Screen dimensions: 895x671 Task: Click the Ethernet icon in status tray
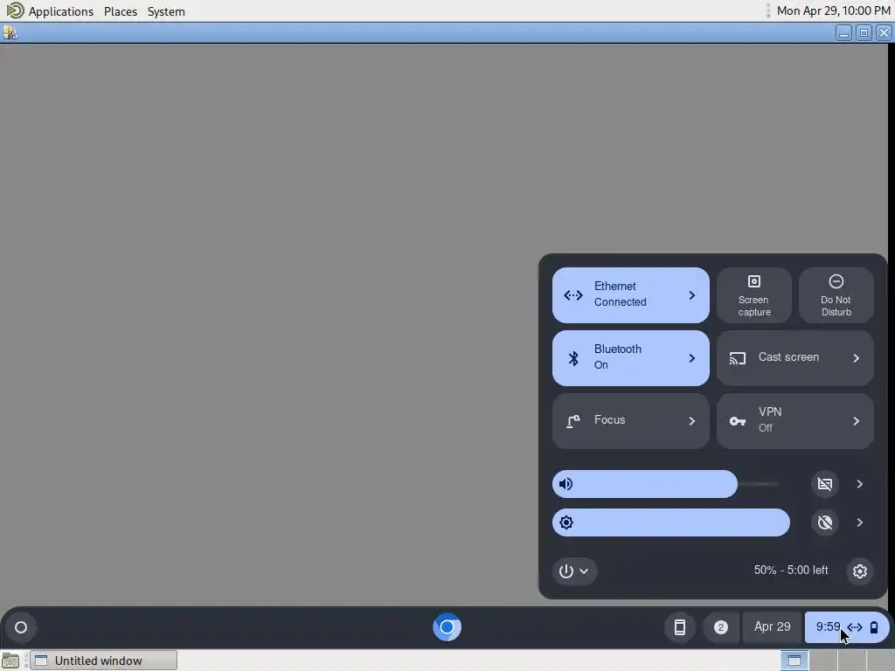point(855,627)
